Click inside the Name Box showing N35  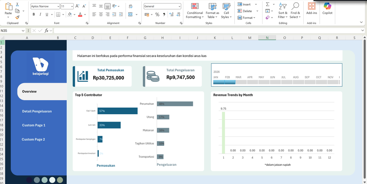(12, 30)
